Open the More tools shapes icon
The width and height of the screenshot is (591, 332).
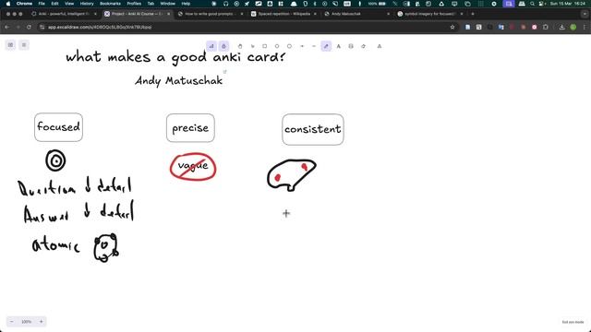380,46
